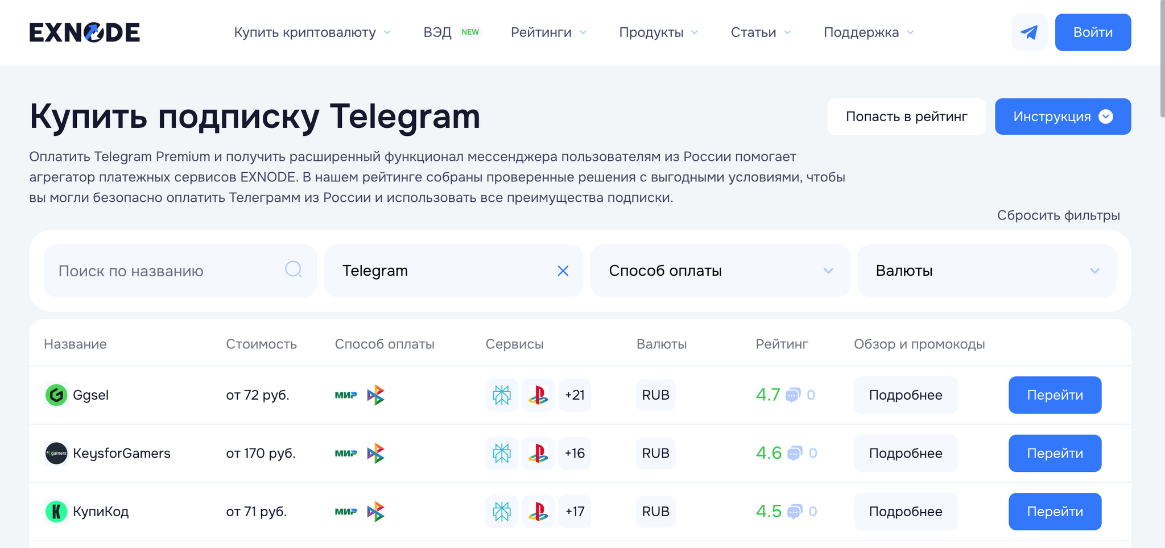Click МИР payment icon in КупиКод row
The image size is (1165, 548).
click(346, 512)
